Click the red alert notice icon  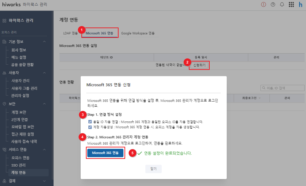click(x=264, y=5)
